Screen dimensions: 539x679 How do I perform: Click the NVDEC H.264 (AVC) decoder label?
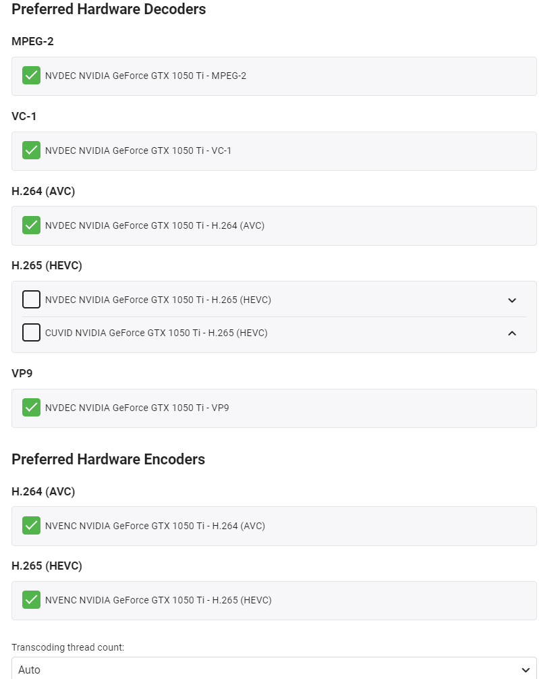tap(154, 225)
